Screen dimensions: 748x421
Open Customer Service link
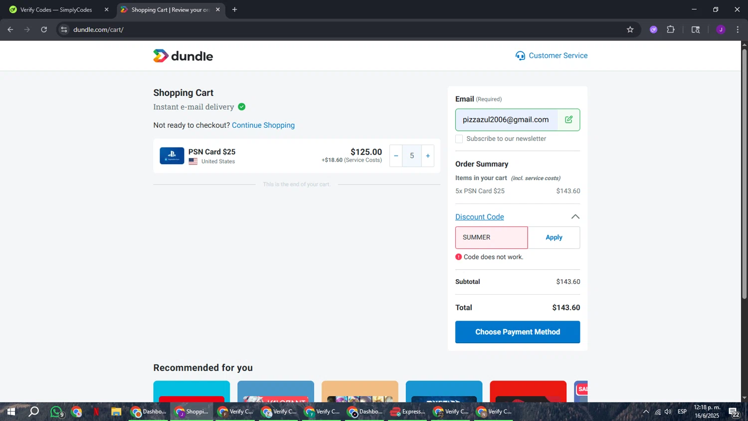558,55
